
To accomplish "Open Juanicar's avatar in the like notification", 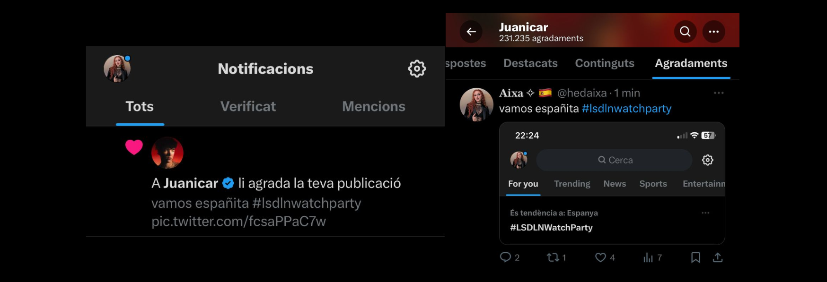I will [167, 153].
